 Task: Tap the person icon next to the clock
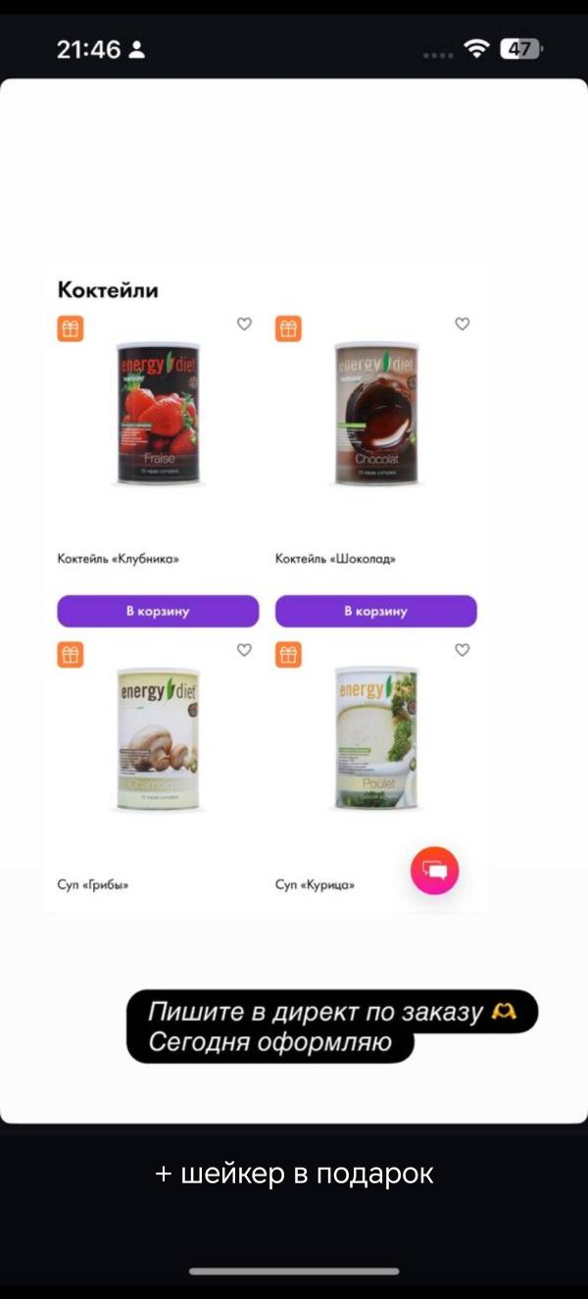[137, 49]
